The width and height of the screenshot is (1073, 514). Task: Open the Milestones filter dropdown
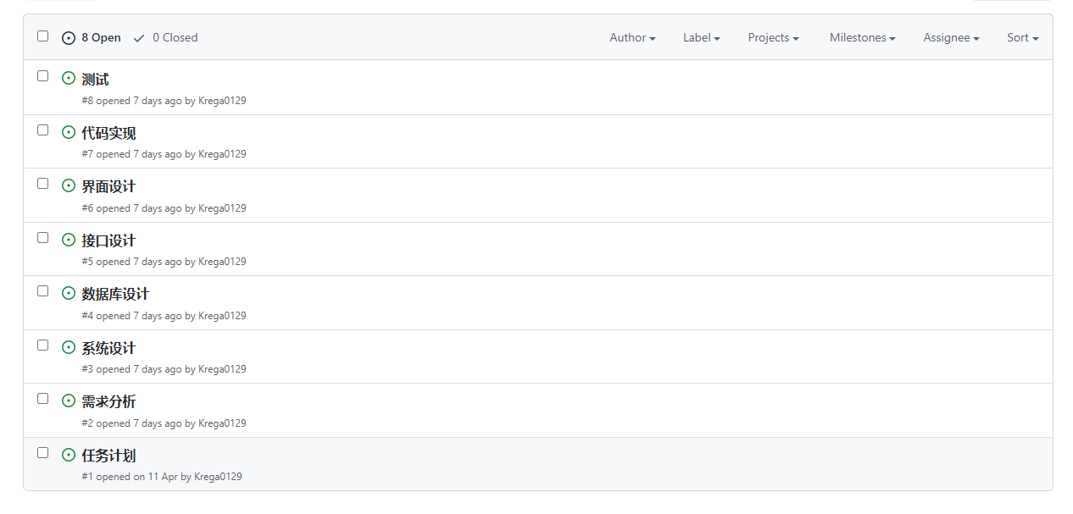point(863,37)
